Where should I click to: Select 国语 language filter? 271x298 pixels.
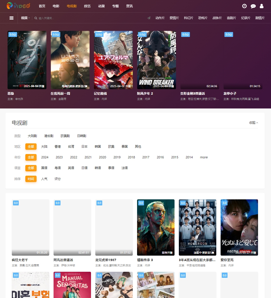point(44,168)
